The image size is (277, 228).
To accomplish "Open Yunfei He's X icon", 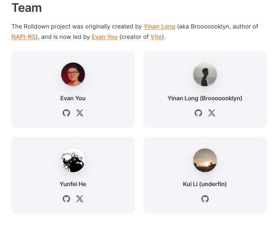I will tap(80, 199).
